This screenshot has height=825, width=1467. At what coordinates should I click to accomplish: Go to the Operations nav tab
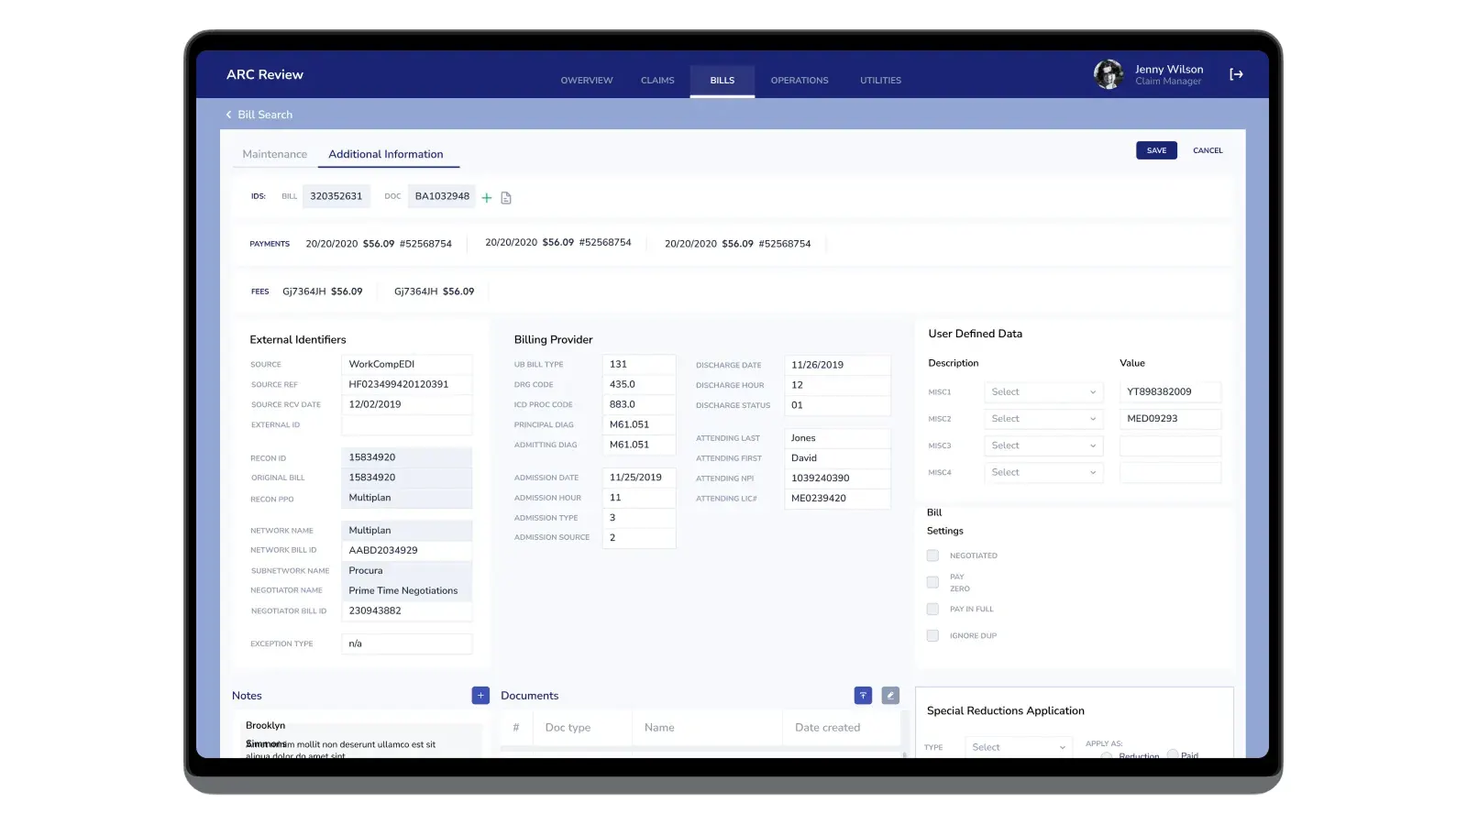(800, 81)
